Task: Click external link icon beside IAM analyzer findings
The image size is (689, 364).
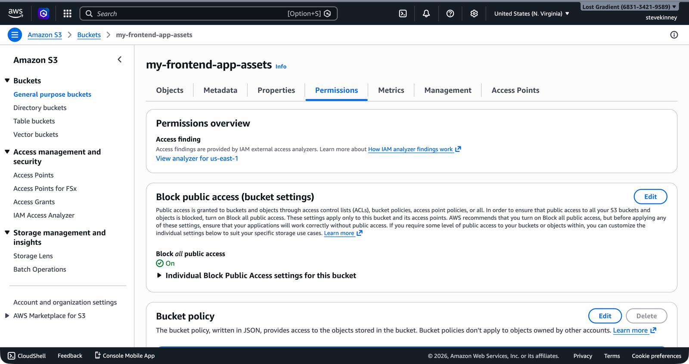Action: tap(458, 149)
